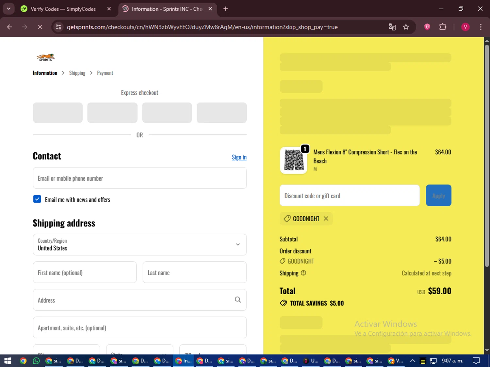
Task: Click the Total Savings tag icon
Action: tap(283, 303)
